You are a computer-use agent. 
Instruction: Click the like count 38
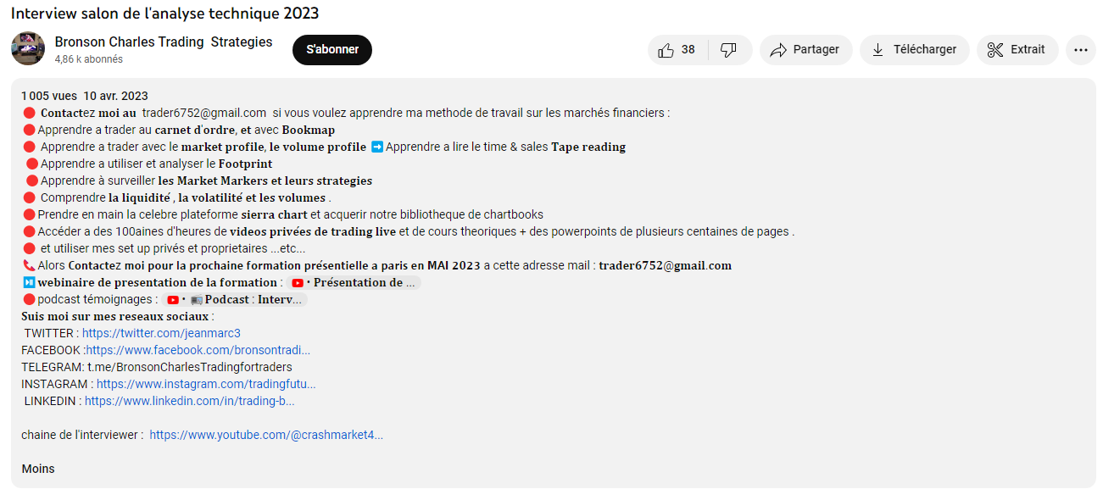(688, 50)
